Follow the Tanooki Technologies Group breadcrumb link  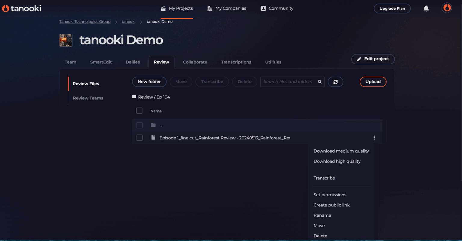[x=85, y=22]
